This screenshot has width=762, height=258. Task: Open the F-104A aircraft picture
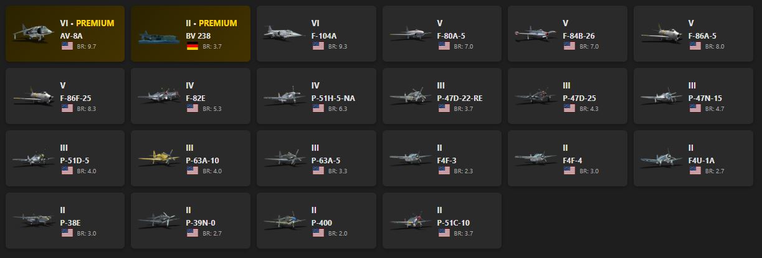[x=283, y=34]
